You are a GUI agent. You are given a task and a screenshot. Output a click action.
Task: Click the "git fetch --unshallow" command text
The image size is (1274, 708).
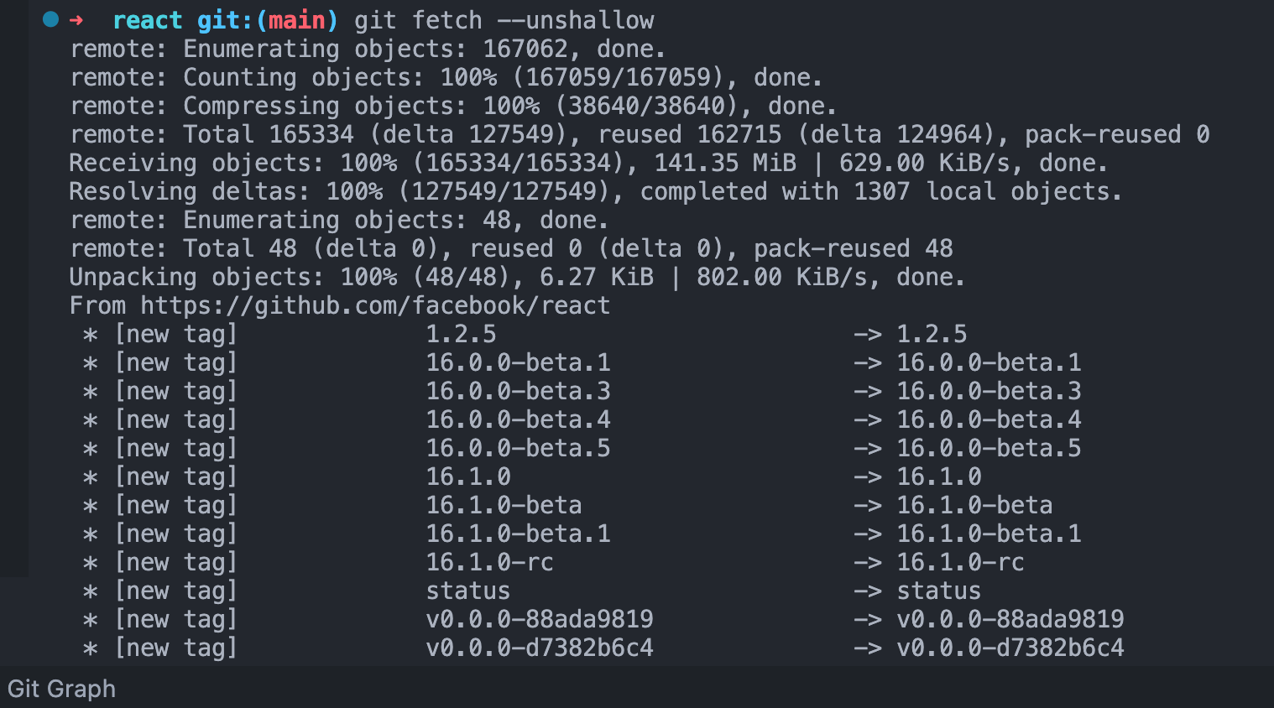(504, 20)
